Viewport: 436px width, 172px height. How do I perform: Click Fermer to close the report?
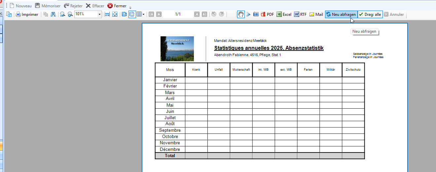(117, 6)
